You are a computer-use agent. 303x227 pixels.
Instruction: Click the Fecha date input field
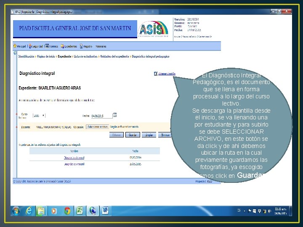click(102, 116)
